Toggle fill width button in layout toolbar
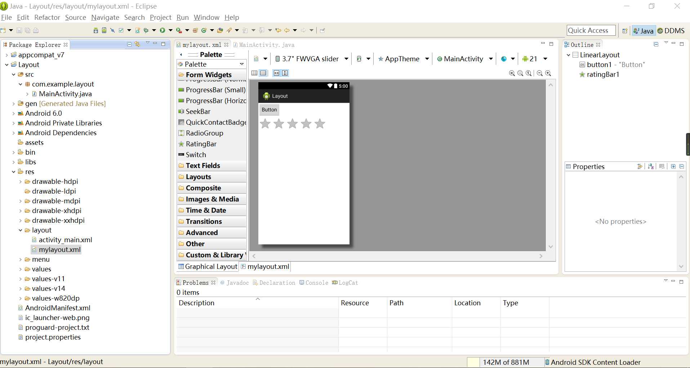 pyautogui.click(x=276, y=73)
